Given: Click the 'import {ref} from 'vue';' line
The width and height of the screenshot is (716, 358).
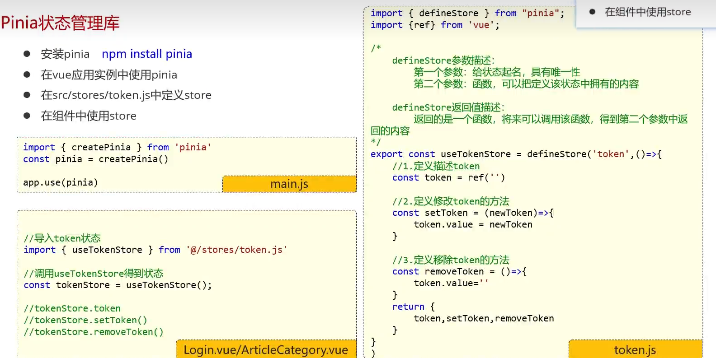Looking at the screenshot, I should coord(435,25).
